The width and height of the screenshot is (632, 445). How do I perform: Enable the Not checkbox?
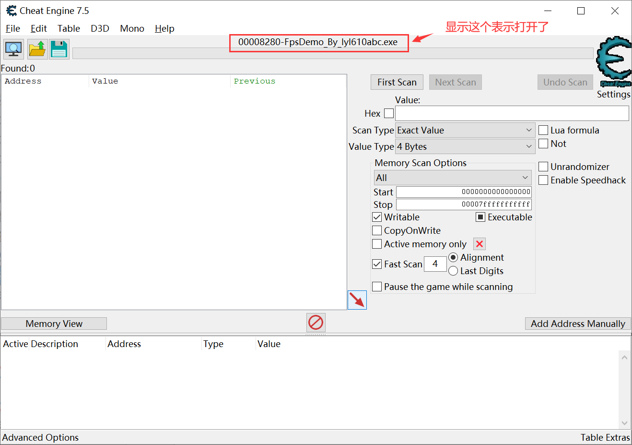point(543,144)
